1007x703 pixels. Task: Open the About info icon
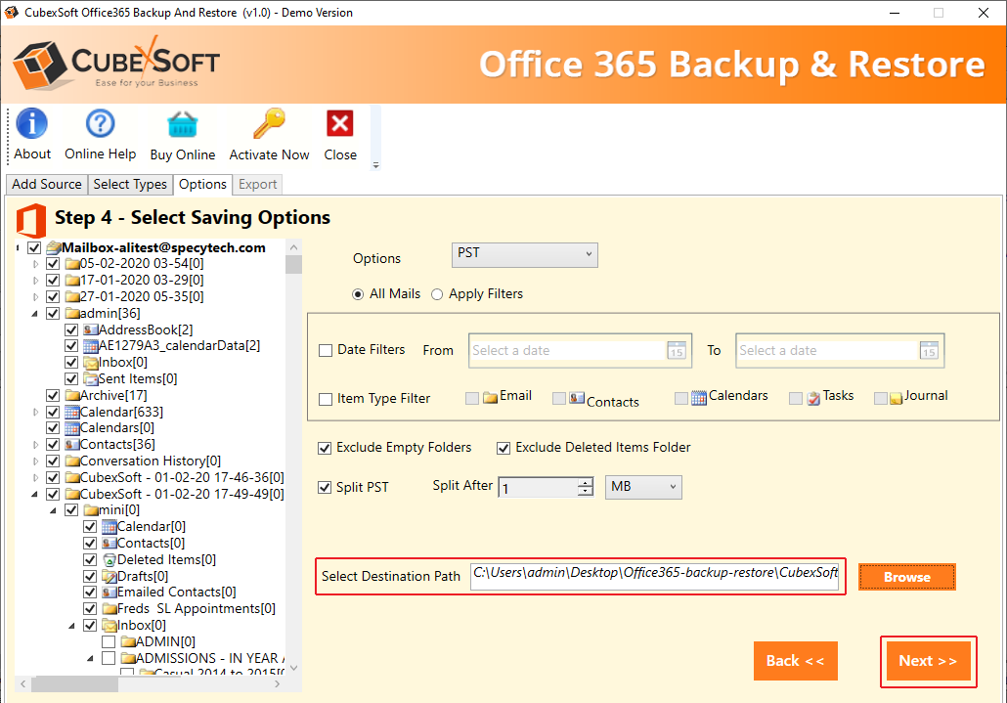click(32, 124)
